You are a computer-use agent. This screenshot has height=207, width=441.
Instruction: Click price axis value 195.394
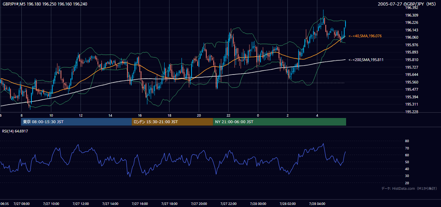point(411,97)
